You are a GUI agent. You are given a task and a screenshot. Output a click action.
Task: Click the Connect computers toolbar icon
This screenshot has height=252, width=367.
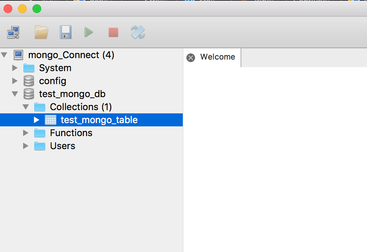pyautogui.click(x=13, y=32)
